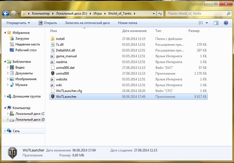Open Help with the question mark icon

(x=226, y=23)
